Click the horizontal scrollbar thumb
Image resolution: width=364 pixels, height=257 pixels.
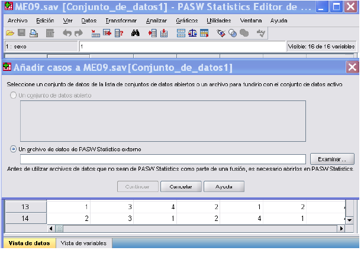[59, 229]
